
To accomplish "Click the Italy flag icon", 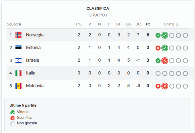I will tap(18, 73).
